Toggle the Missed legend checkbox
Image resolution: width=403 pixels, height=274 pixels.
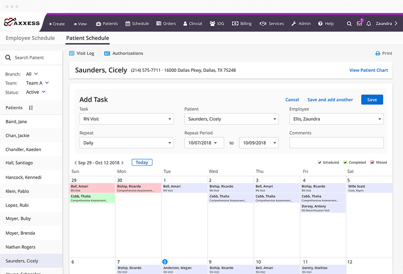[x=372, y=162]
